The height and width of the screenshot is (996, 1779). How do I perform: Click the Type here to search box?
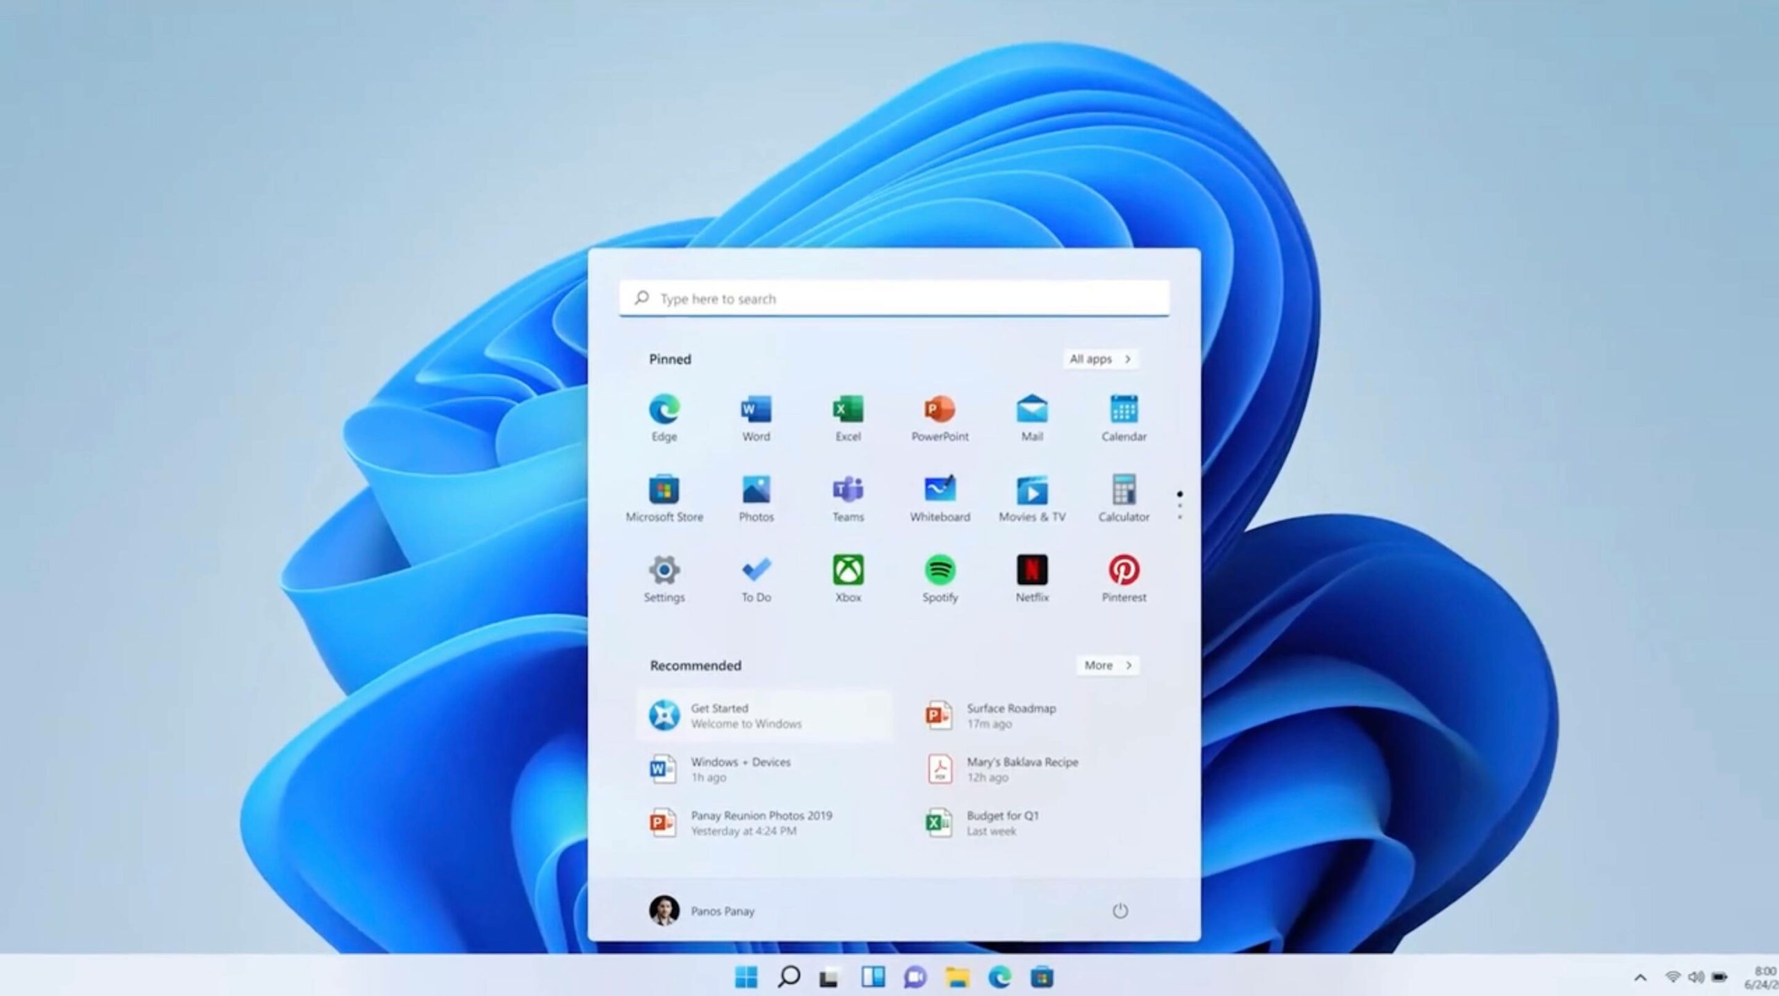(894, 299)
